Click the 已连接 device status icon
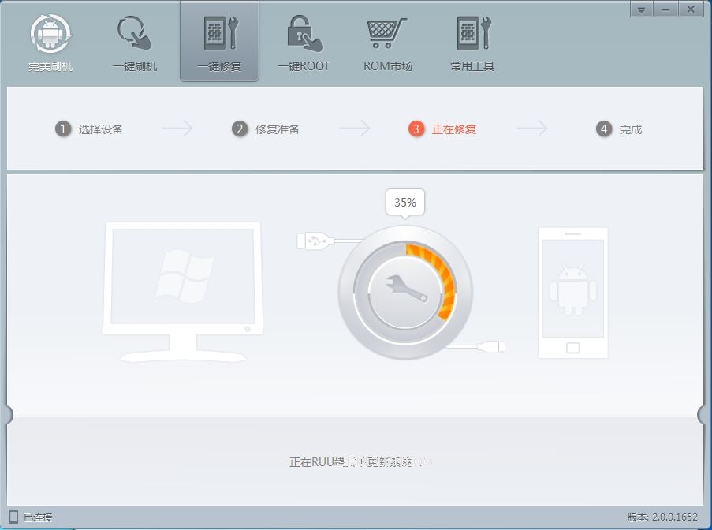The width and height of the screenshot is (712, 530). tap(13, 517)
